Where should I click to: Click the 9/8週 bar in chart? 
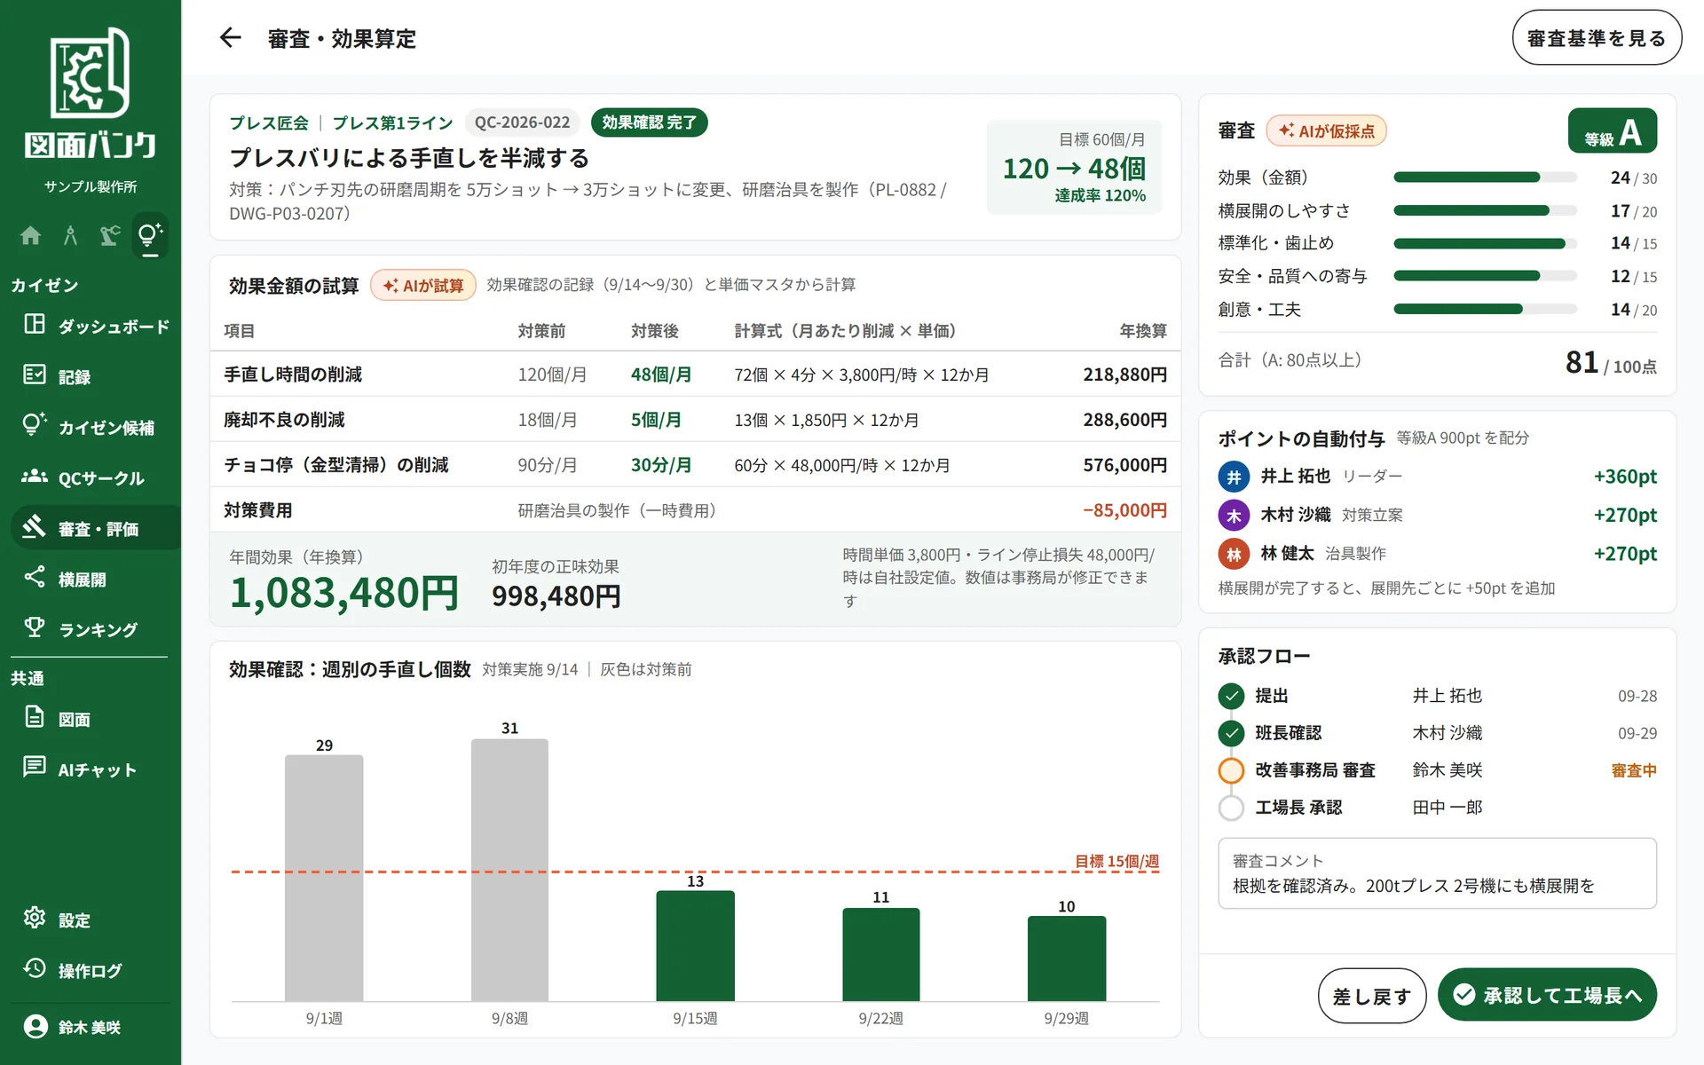(509, 870)
